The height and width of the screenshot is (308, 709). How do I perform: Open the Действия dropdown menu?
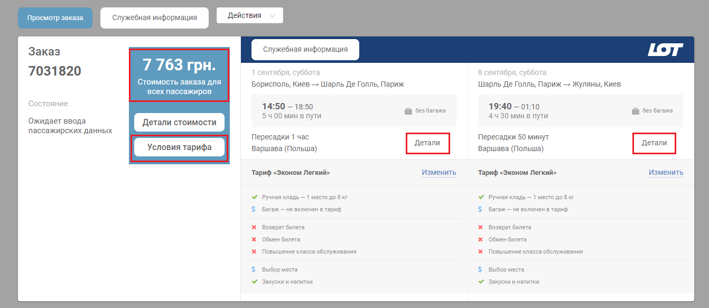point(250,16)
